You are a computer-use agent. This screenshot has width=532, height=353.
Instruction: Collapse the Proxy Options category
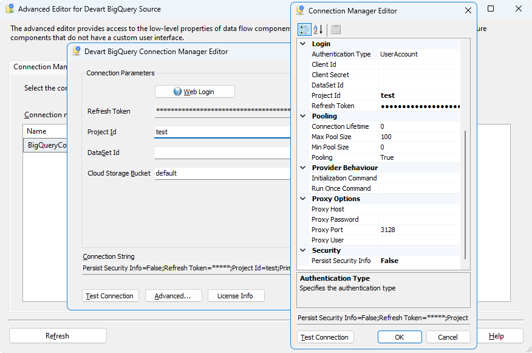pyautogui.click(x=303, y=199)
